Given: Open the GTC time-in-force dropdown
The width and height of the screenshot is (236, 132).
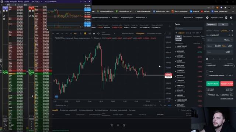Looking at the screenshot, I should (x=230, y=75).
